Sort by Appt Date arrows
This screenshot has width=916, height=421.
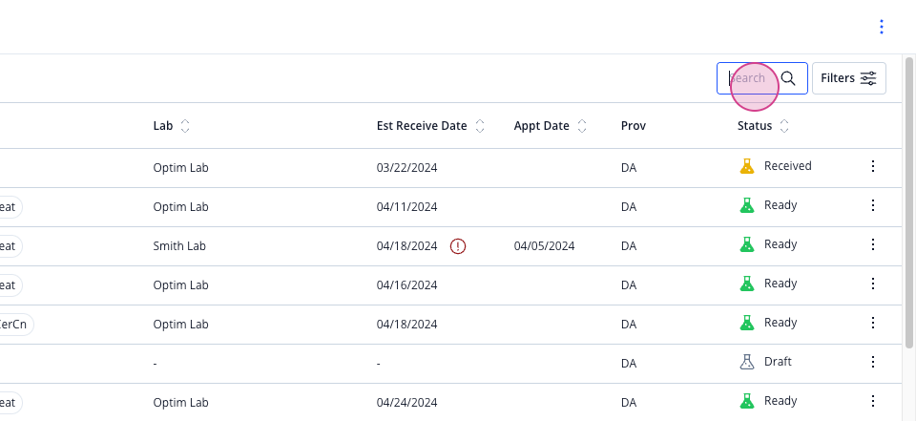582,126
